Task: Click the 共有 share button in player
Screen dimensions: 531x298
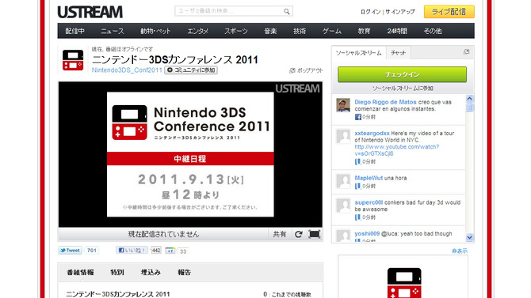Action: coord(280,234)
